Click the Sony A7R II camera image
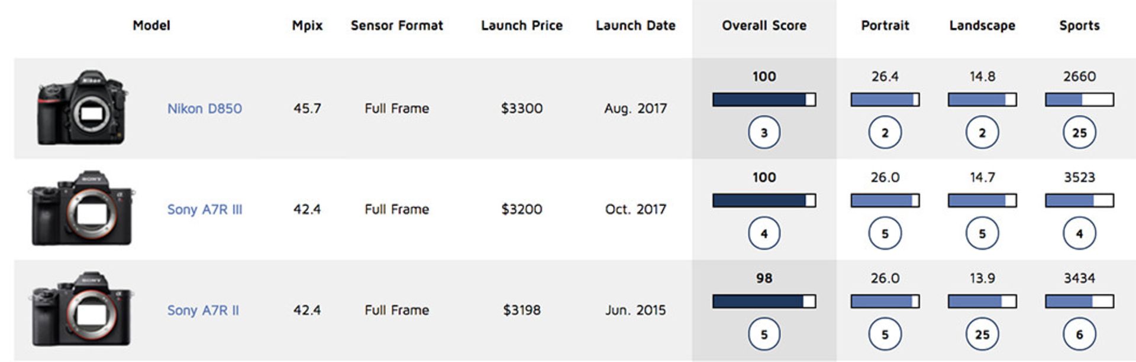 pos(82,310)
